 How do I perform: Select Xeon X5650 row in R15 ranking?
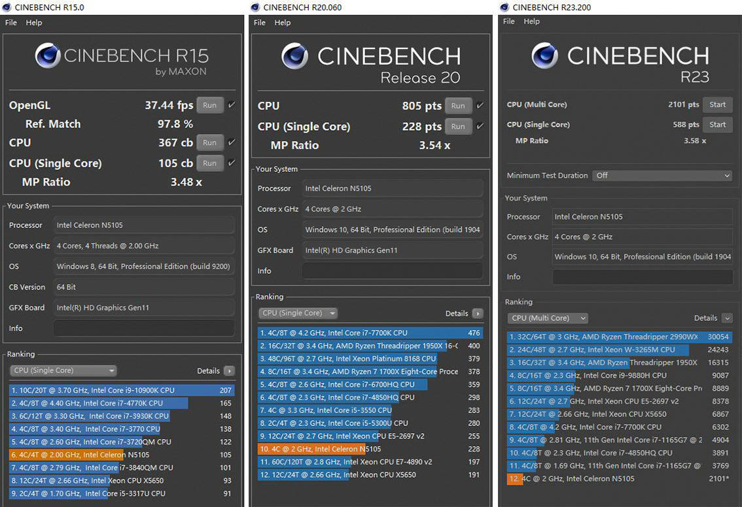[122, 481]
